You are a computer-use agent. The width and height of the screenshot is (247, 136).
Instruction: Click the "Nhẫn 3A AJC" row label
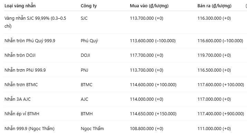18,99
